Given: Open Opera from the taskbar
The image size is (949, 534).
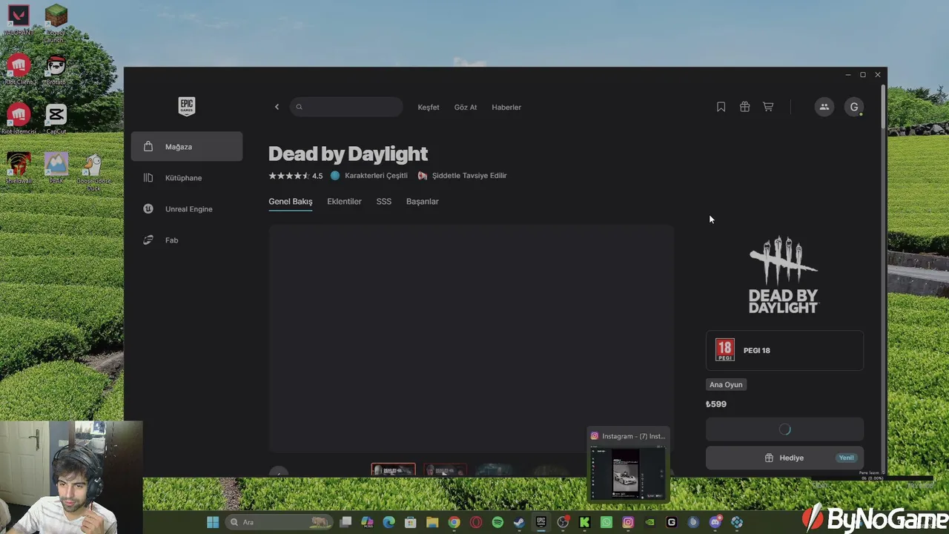Looking at the screenshot, I should (x=476, y=522).
